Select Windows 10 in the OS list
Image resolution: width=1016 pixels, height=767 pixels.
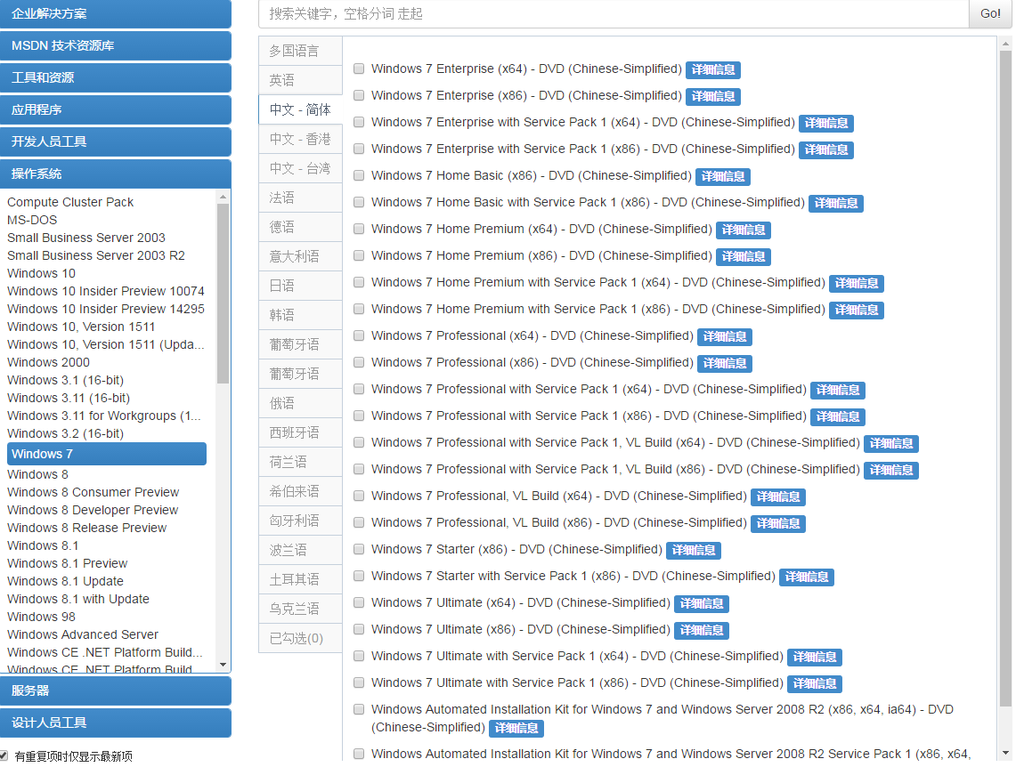[x=42, y=273]
